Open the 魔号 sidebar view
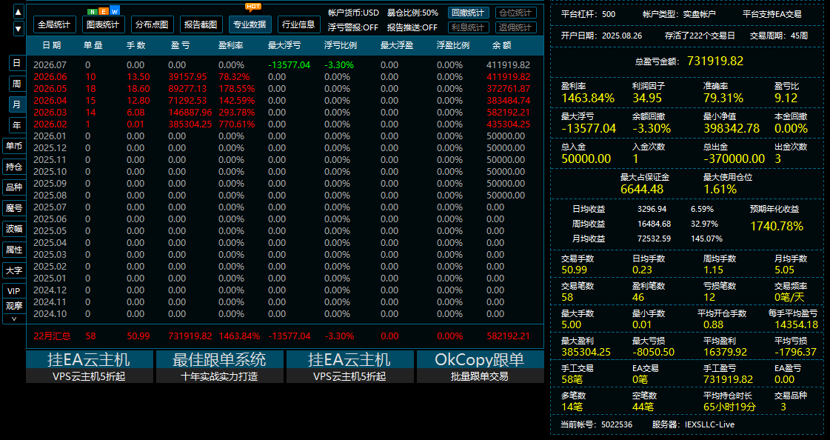Screen dimensions: 830x440 tap(14, 208)
